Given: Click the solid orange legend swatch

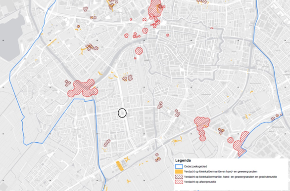Looking at the screenshot, I should coord(179,172).
